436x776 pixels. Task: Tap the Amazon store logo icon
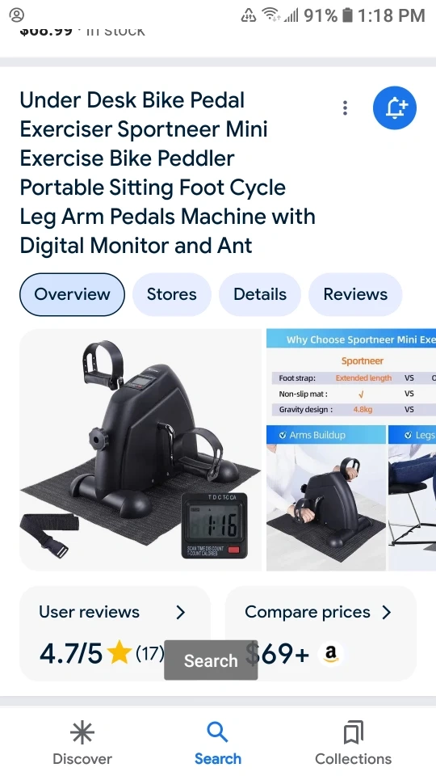point(331,654)
